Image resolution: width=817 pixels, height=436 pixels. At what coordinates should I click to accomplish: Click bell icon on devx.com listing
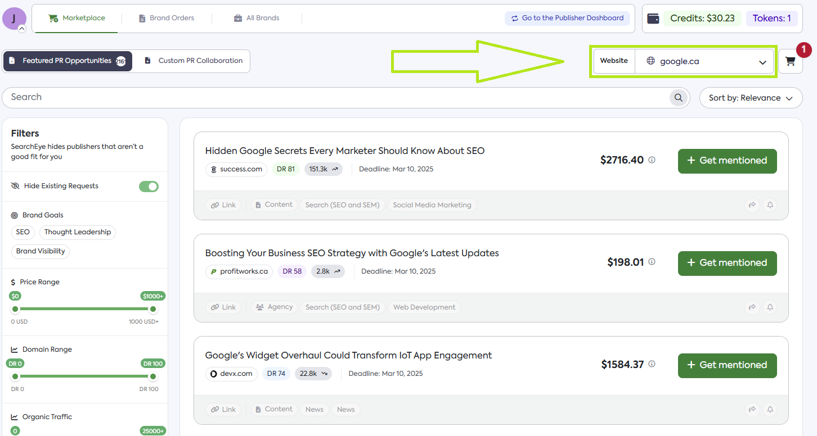pyautogui.click(x=770, y=410)
